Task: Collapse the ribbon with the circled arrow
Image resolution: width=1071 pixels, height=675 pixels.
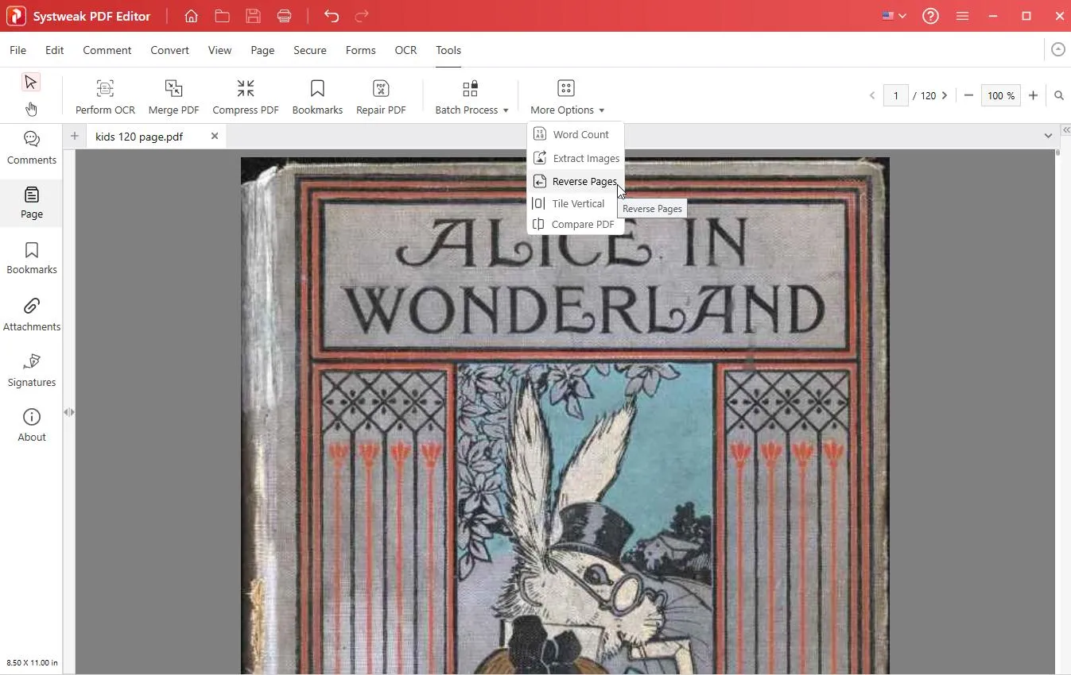Action: pyautogui.click(x=1057, y=49)
